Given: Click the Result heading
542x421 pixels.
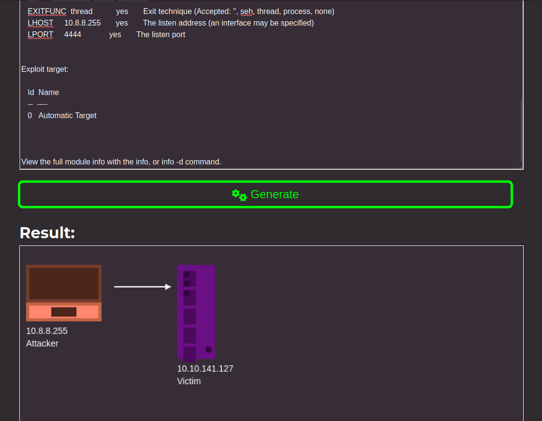Looking at the screenshot, I should [x=47, y=233].
